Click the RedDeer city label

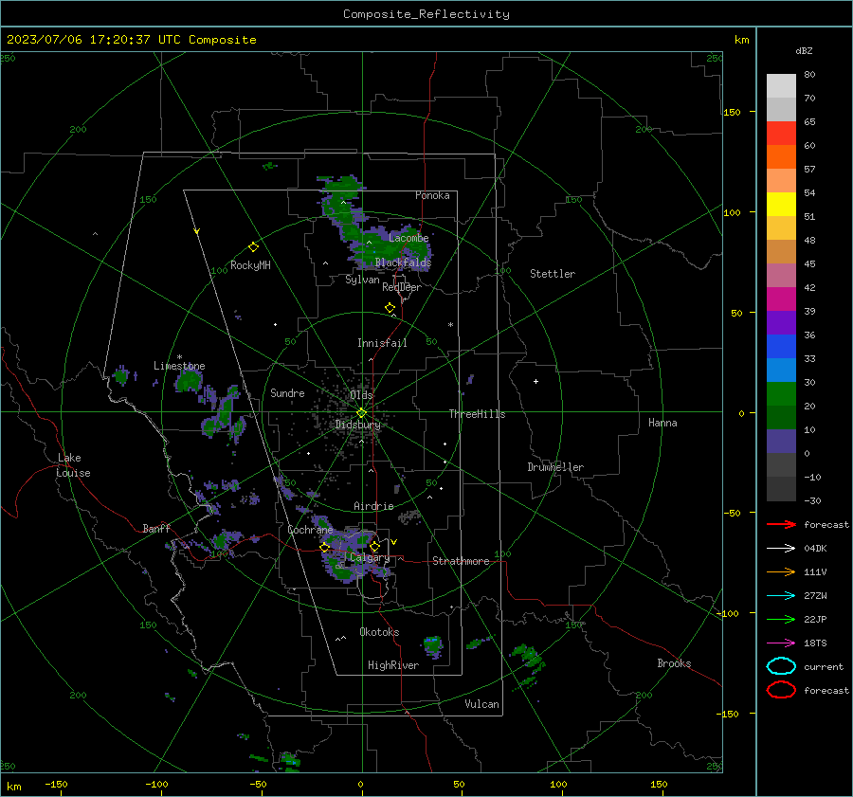click(402, 287)
